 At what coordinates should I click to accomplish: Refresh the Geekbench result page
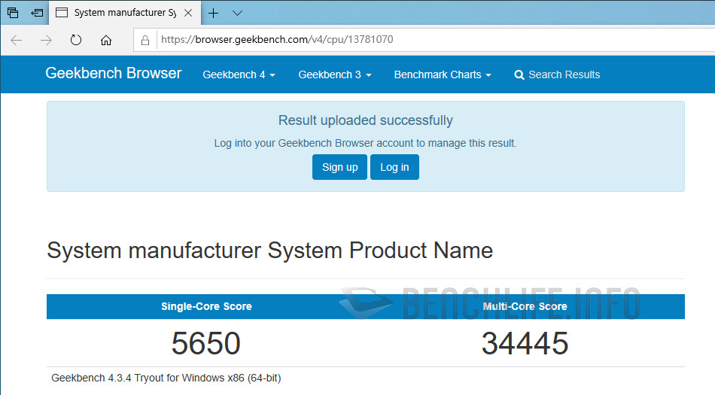click(x=76, y=40)
